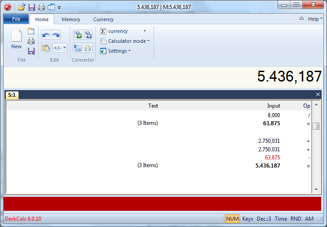Viewport: 327px width, 227px height.
Task: Toggle NUM lock status indicator
Action: pos(232,219)
